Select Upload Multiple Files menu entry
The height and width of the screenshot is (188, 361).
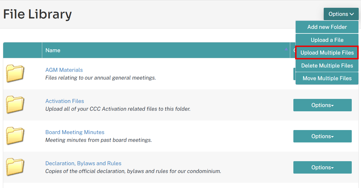[327, 53]
